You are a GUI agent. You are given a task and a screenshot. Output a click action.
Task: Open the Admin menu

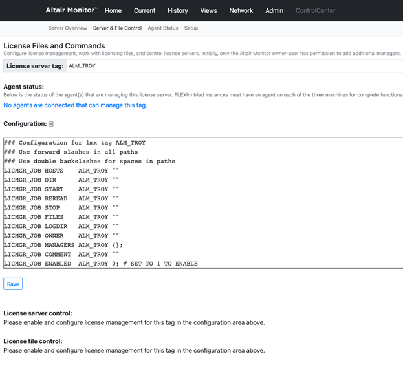click(x=274, y=11)
